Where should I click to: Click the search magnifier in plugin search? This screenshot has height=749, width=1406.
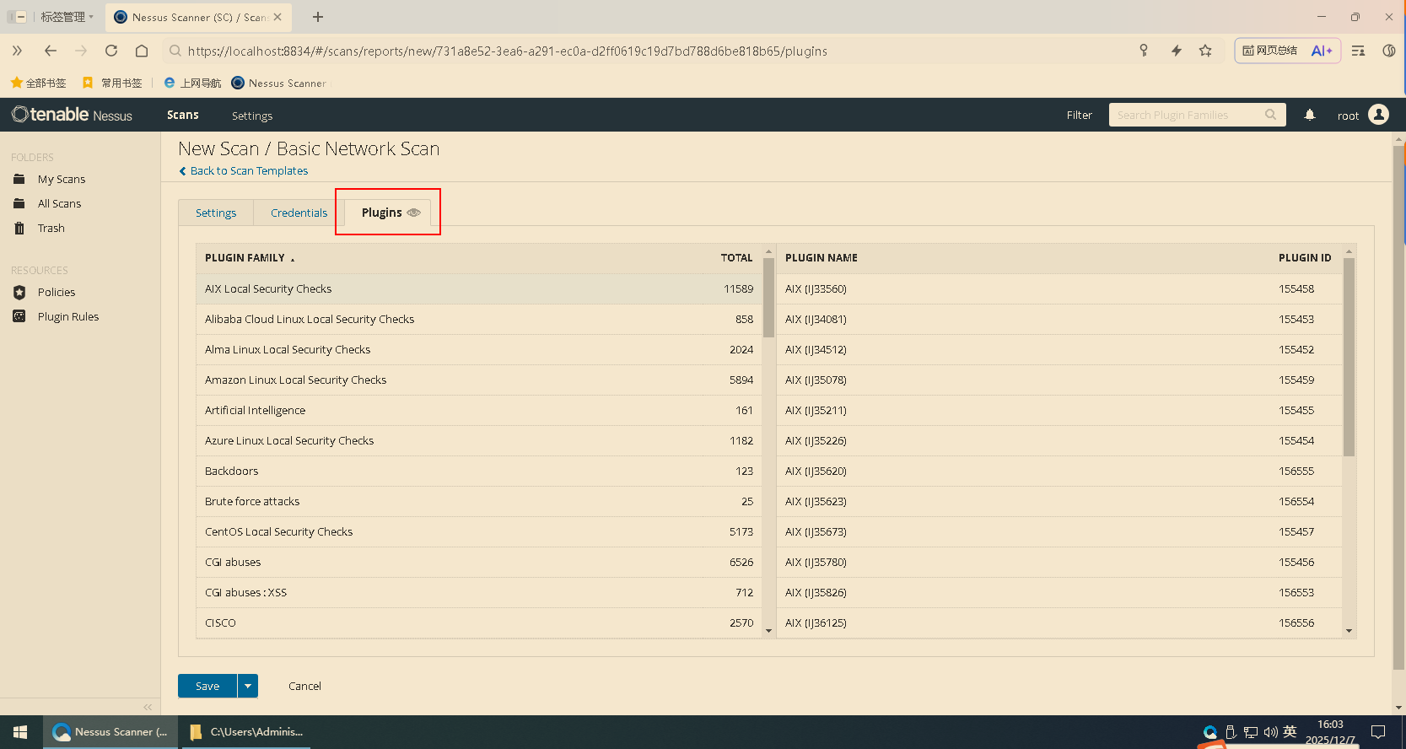pos(1270,116)
